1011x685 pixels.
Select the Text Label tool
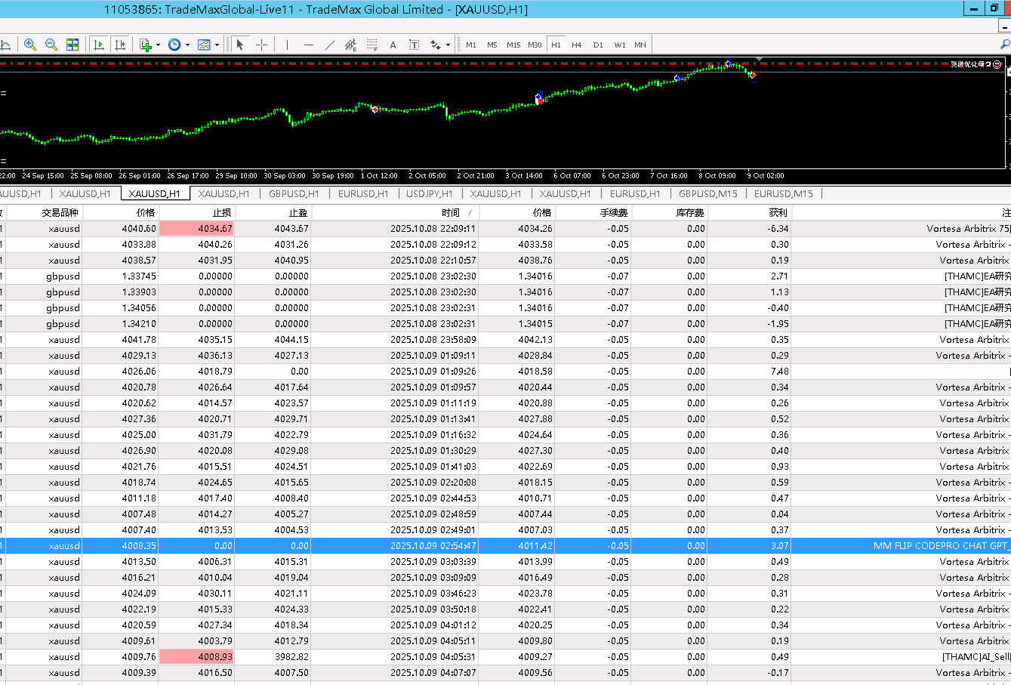(414, 45)
